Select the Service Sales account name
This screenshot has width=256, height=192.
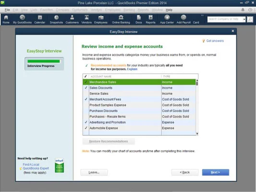click(x=99, y=94)
